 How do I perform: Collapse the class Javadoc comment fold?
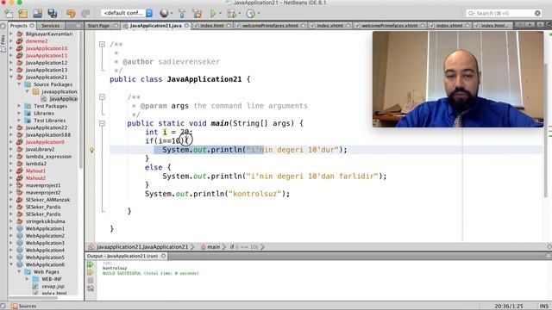click(x=102, y=44)
